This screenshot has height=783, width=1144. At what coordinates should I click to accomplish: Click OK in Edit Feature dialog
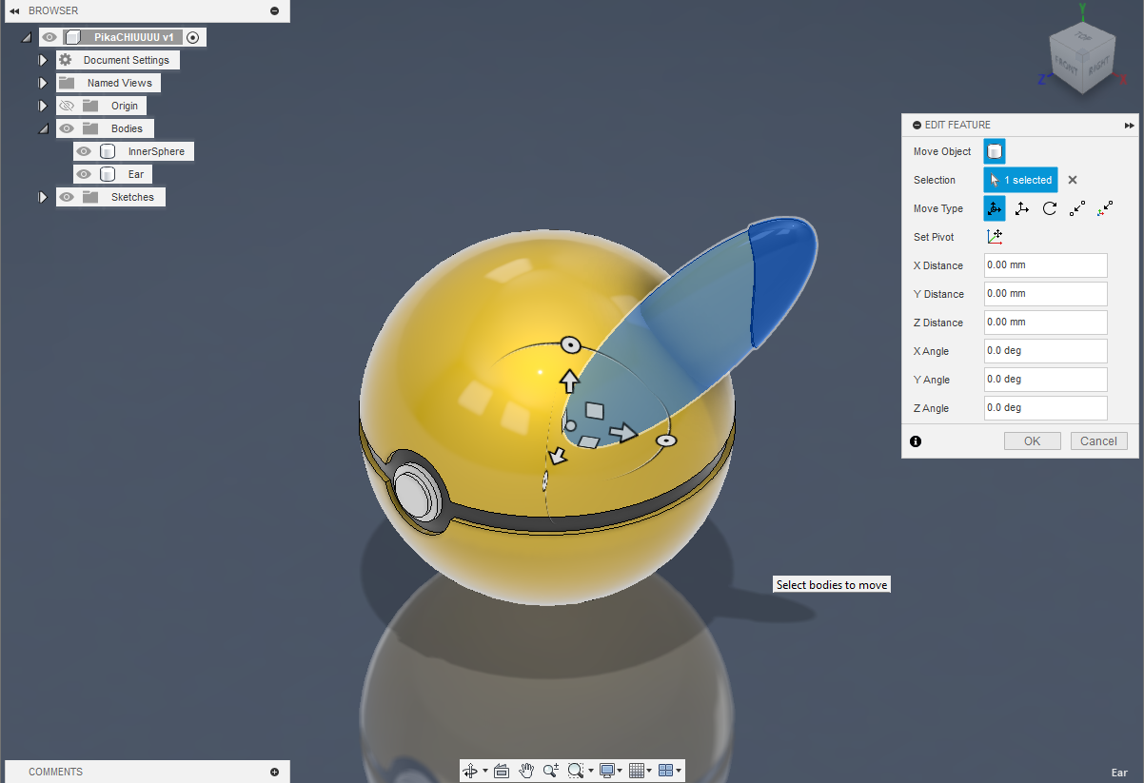pyautogui.click(x=1033, y=440)
